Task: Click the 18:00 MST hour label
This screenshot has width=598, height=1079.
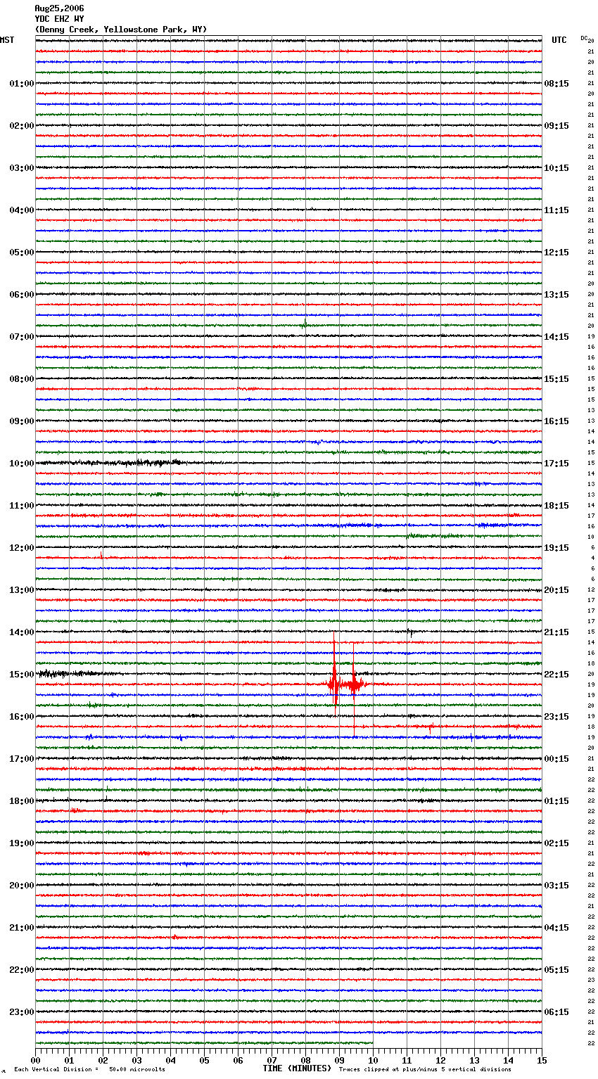Action: [22, 801]
